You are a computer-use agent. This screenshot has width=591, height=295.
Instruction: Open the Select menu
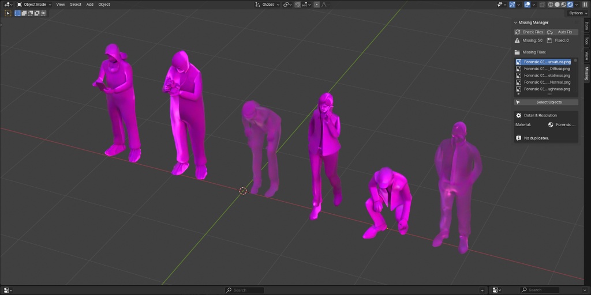point(76,5)
